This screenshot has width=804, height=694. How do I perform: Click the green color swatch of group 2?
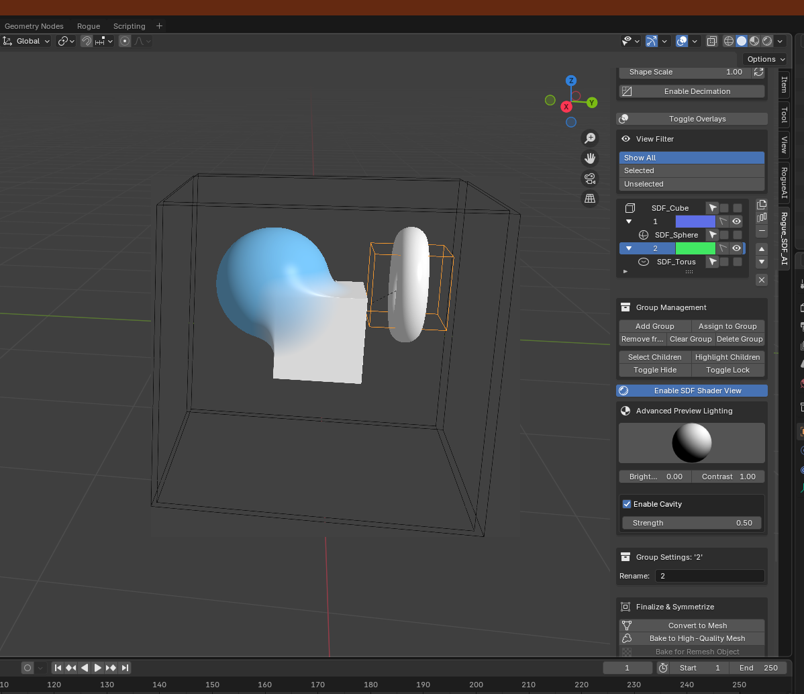[695, 248]
